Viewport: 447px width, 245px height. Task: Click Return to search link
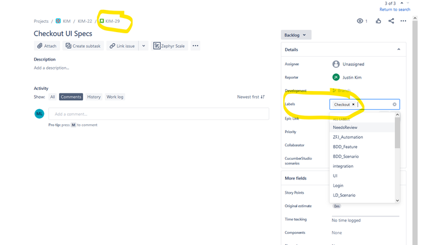(395, 9)
